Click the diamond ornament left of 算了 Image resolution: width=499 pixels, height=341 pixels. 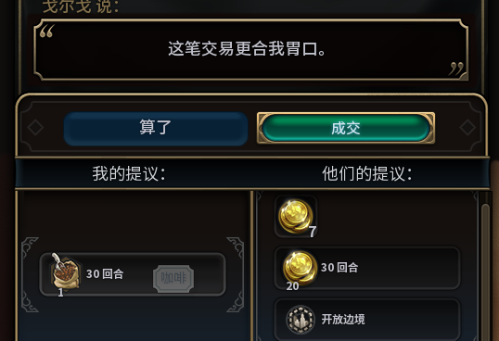coord(35,128)
